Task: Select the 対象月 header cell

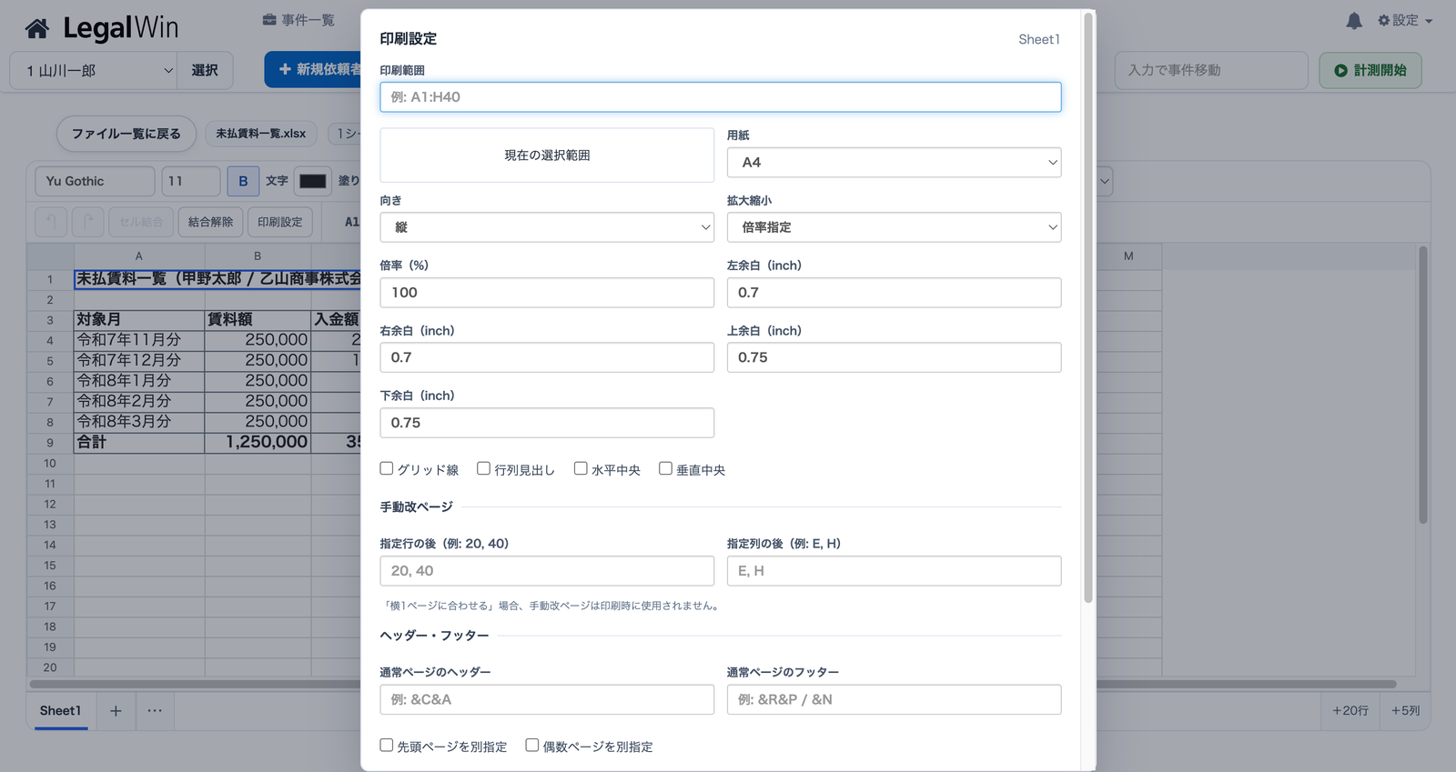Action: (139, 320)
